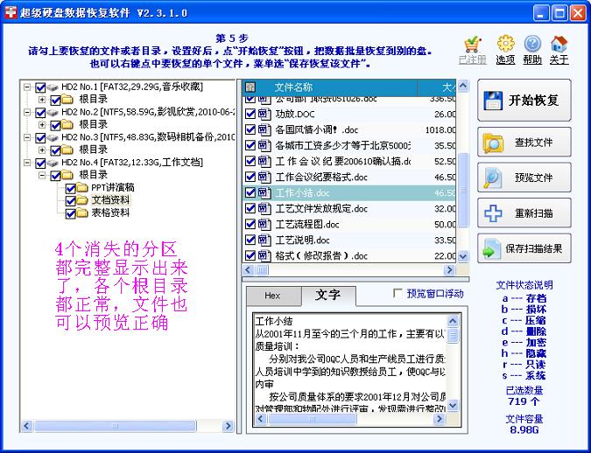
Task: Enable the 预览窗口浮动 checkbox
Action: point(398,293)
